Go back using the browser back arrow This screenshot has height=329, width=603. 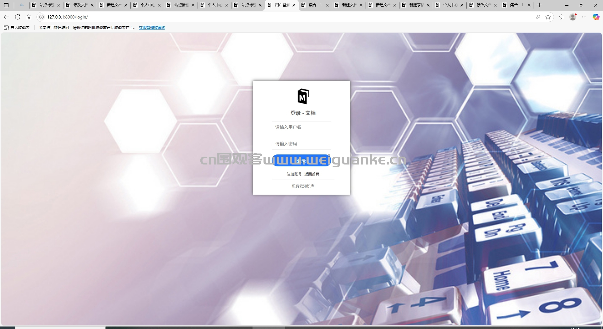tap(6, 17)
